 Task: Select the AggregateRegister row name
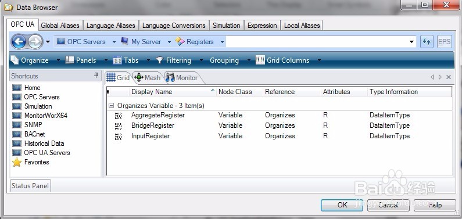click(x=158, y=115)
